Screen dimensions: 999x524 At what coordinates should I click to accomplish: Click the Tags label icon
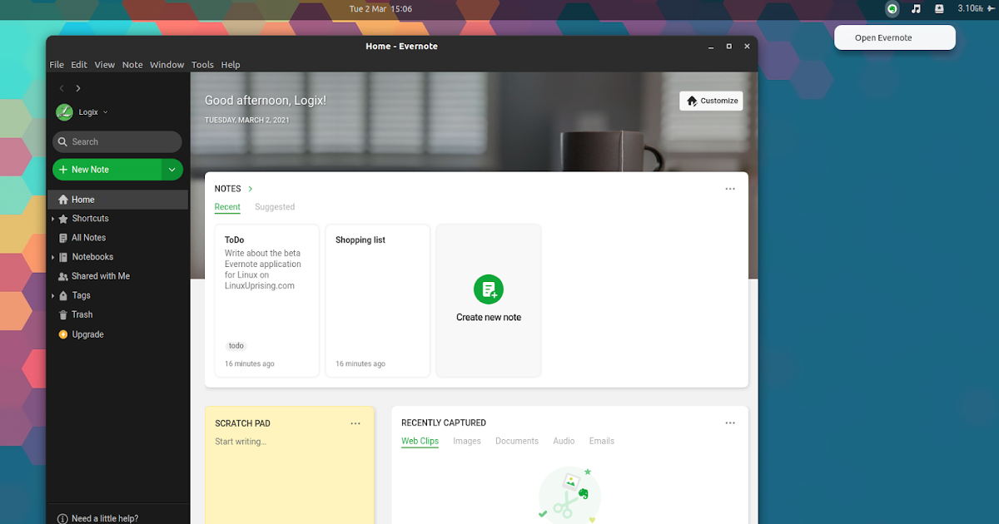(x=63, y=295)
